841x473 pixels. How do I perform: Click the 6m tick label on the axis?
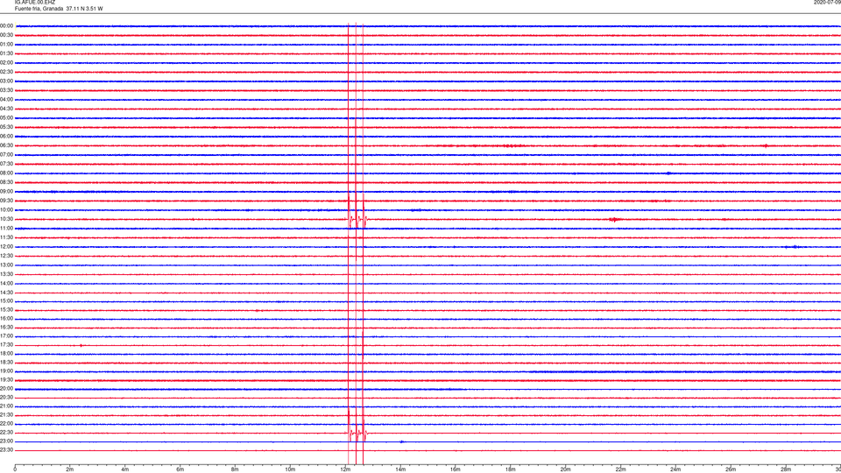click(180, 469)
